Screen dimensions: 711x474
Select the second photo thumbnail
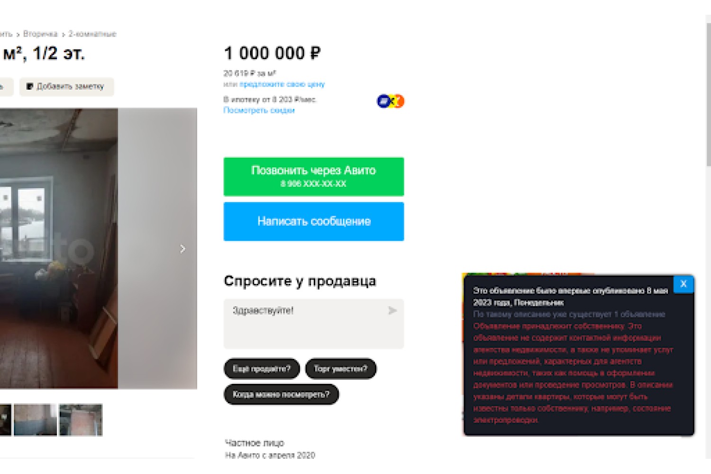(36, 419)
